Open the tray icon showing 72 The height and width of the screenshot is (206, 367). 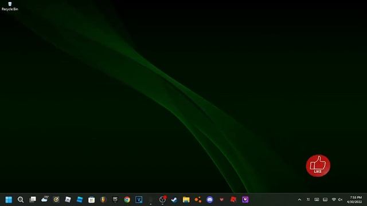click(x=308, y=200)
